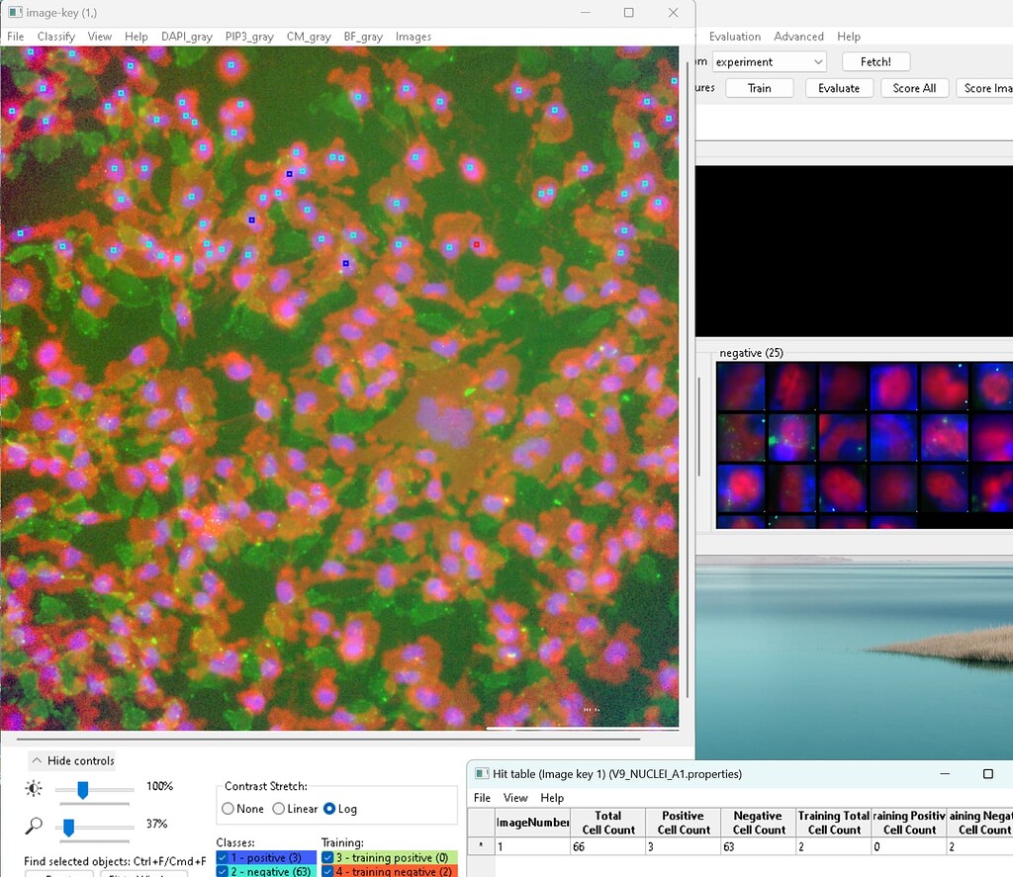Click the Fetch! button
1013x877 pixels.
(x=875, y=61)
